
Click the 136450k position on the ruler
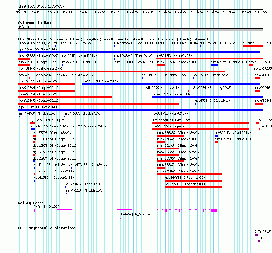tap(181, 12)
